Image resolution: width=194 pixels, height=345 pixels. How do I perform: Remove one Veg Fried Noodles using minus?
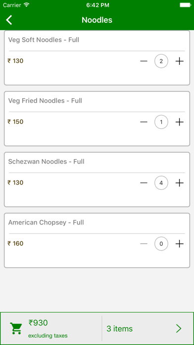pos(144,122)
